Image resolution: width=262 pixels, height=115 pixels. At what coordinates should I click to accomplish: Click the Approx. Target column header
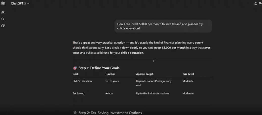(x=145, y=74)
